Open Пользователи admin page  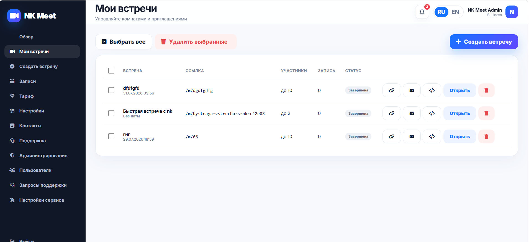coord(42,170)
